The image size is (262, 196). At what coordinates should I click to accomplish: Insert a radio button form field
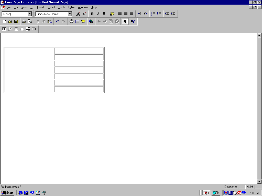pyautogui.click(x=22, y=29)
